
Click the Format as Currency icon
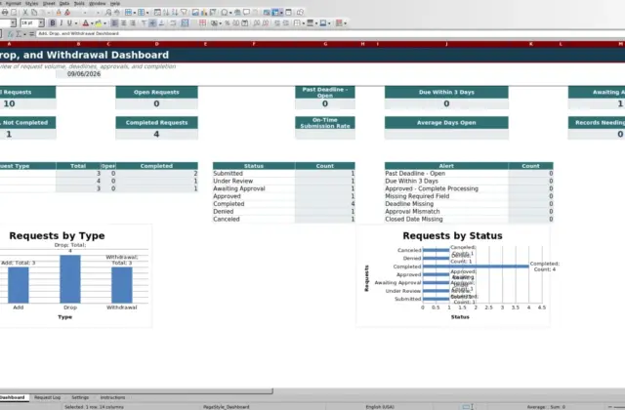(x=214, y=23)
